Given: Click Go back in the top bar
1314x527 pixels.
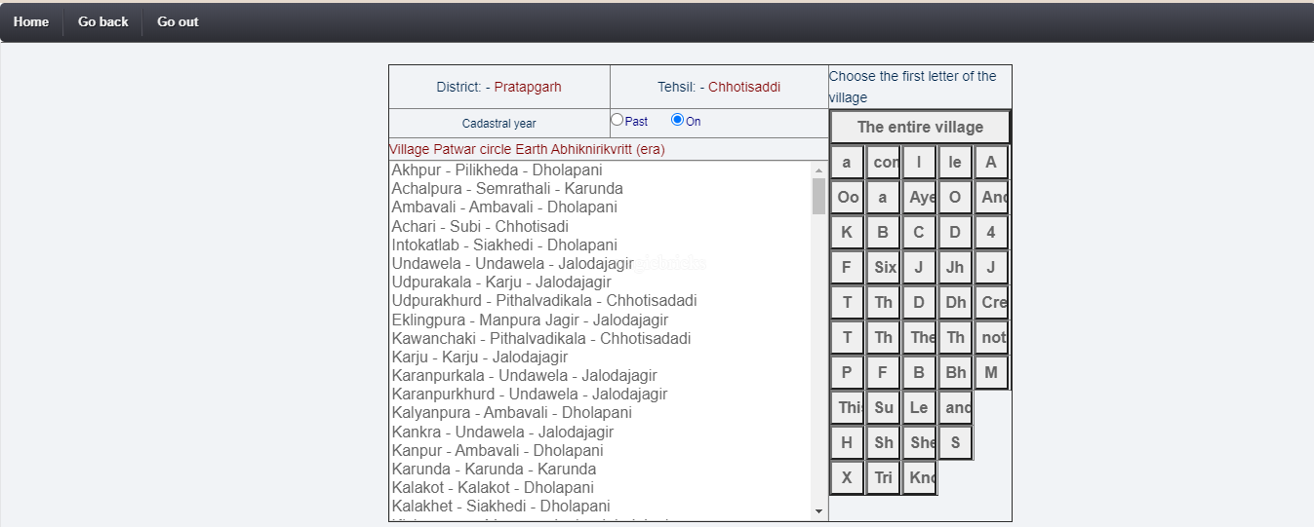Looking at the screenshot, I should (x=102, y=21).
